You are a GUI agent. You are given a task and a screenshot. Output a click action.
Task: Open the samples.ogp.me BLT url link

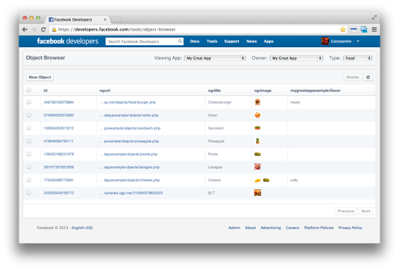131,193
